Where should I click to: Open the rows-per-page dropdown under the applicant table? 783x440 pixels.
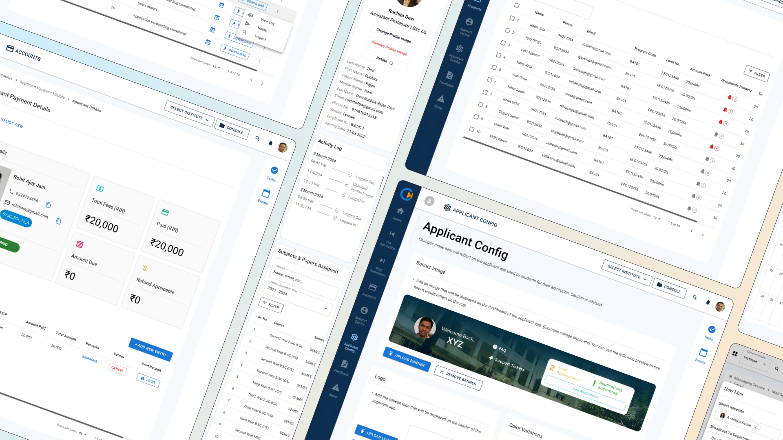(657, 218)
